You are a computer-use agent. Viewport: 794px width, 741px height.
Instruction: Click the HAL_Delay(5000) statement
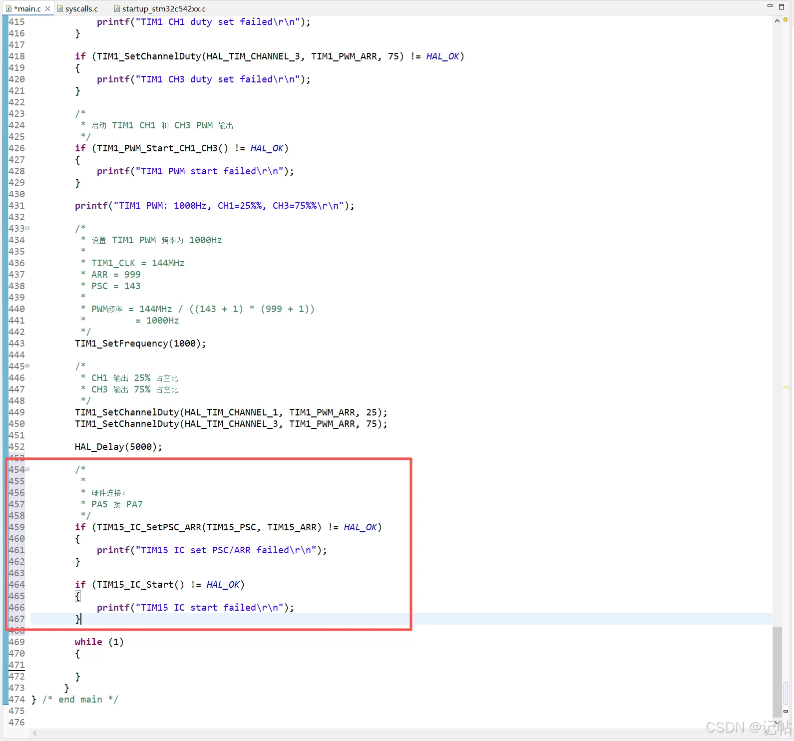pyautogui.click(x=118, y=447)
